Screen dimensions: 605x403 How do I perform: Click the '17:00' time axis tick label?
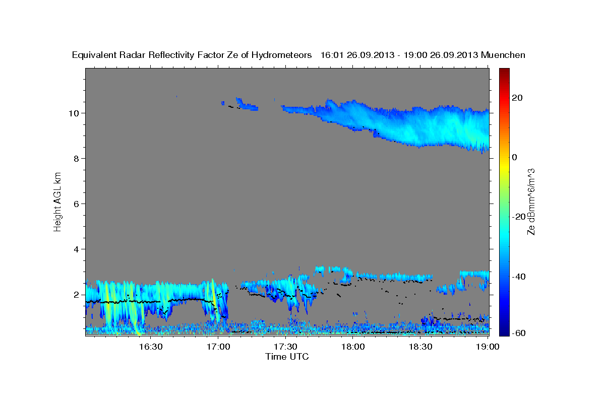218,347
